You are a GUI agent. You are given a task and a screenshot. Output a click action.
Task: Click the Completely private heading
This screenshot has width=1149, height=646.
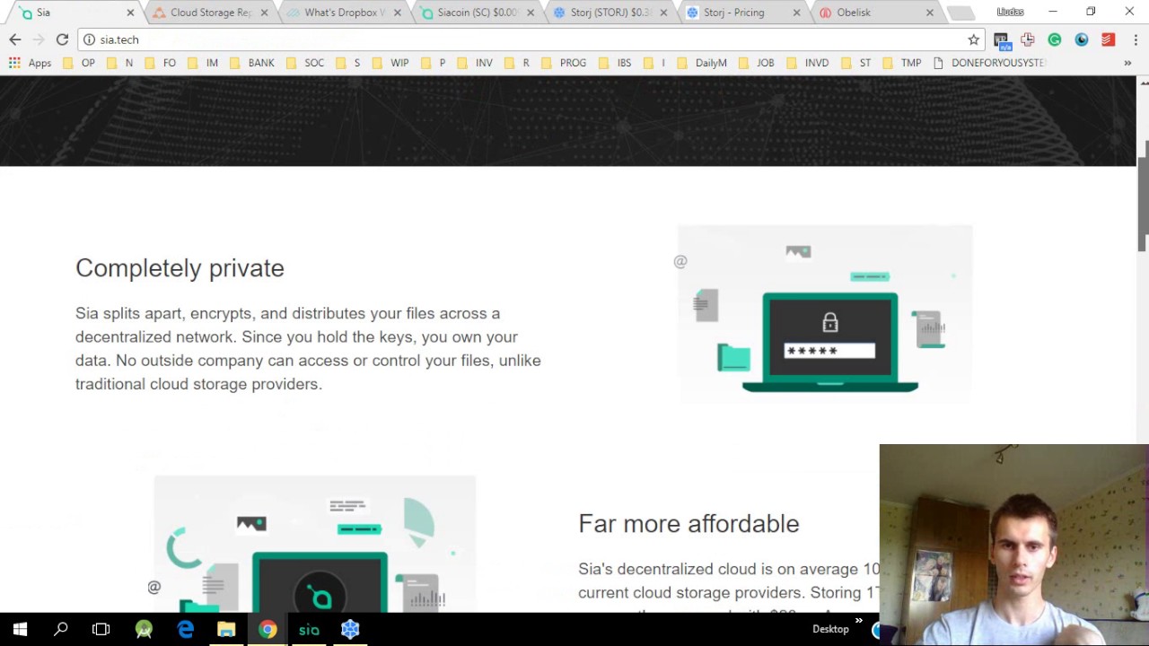(x=180, y=268)
